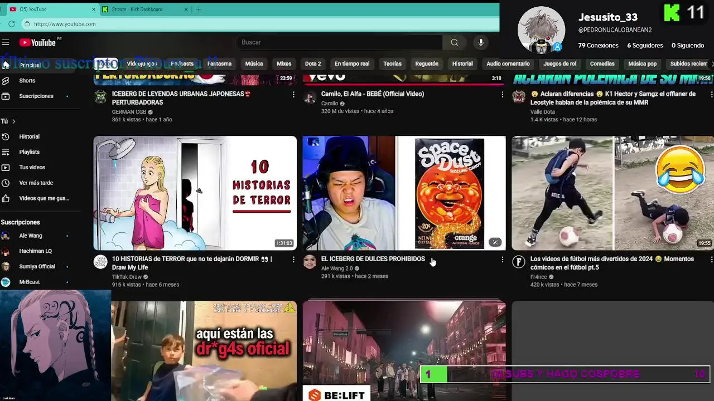Select the Comedias chip

coord(602,63)
